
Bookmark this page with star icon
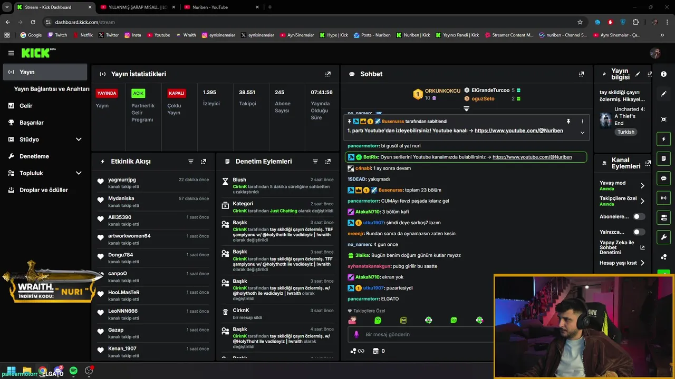coord(580,22)
